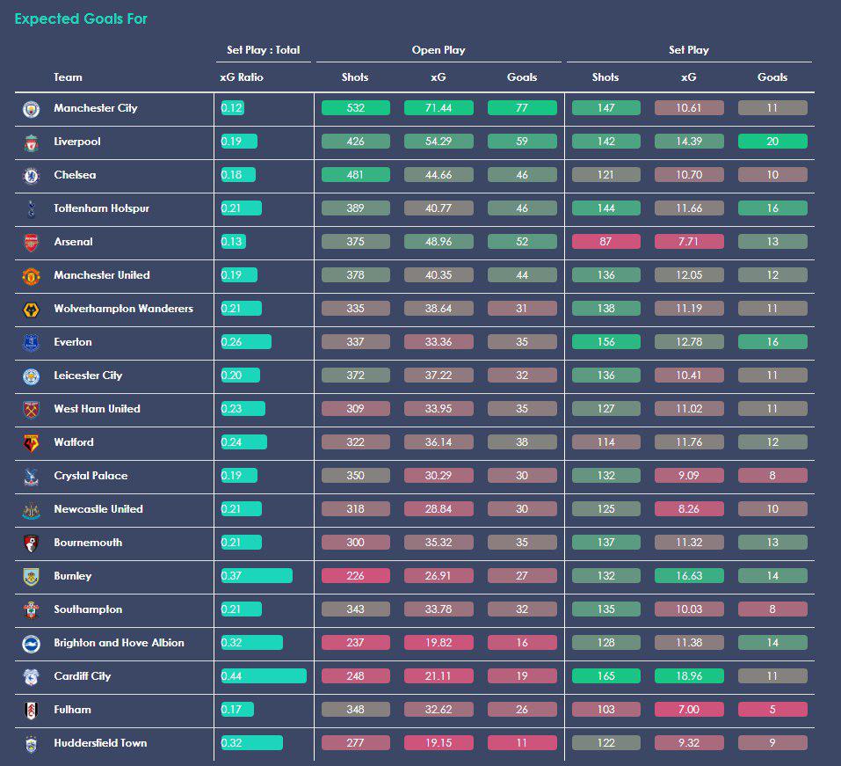Click the Manchester United club crest
This screenshot has width=841, height=766.
tap(31, 276)
